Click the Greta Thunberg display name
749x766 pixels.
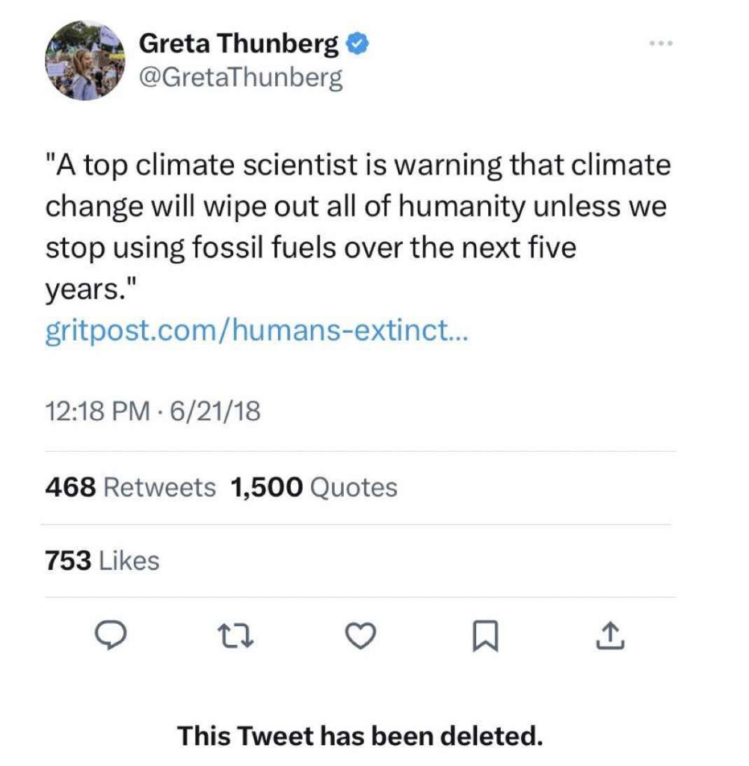[238, 43]
